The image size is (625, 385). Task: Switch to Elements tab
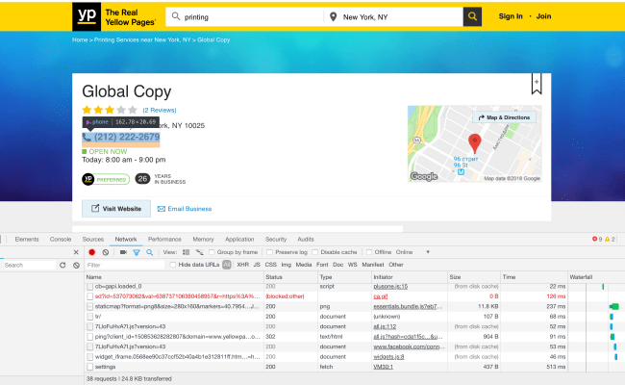point(27,240)
